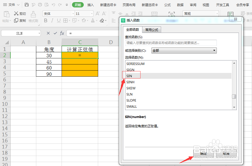Viewport: 252px width, 166px height.
Task: Open the font color dropdown arrow
Action: coord(97,21)
